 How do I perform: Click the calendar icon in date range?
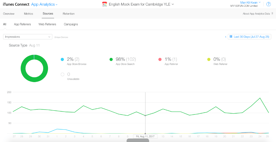click(x=231, y=37)
